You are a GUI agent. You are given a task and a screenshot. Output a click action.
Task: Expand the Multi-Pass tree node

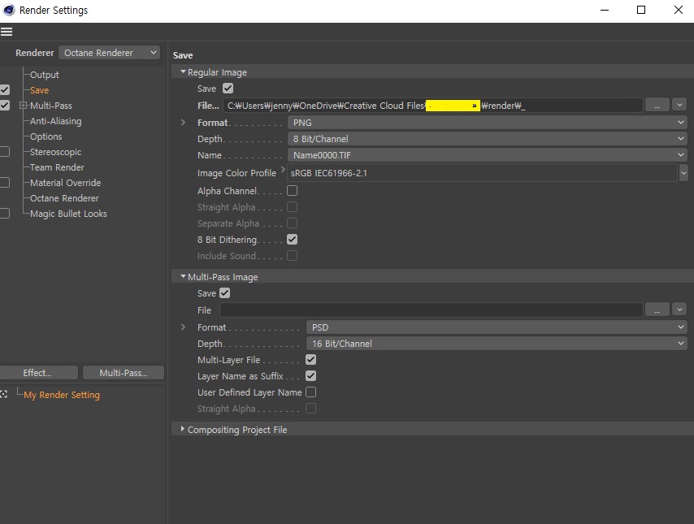pos(23,106)
